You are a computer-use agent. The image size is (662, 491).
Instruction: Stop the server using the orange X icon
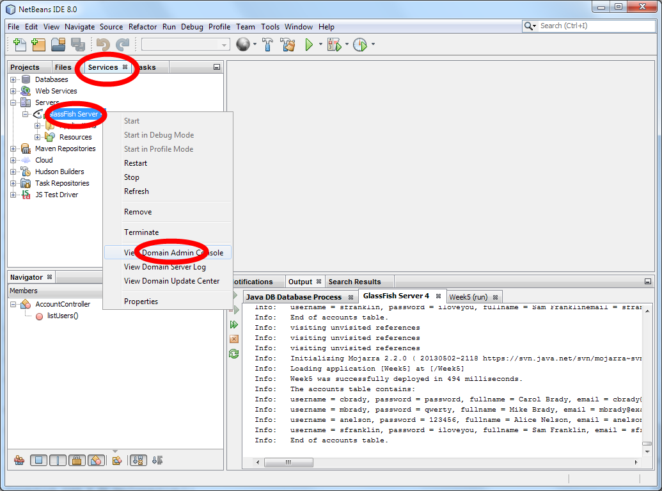(234, 338)
